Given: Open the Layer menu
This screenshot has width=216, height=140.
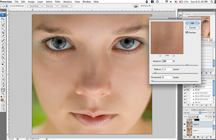Looking at the screenshot, I should [40, 2].
